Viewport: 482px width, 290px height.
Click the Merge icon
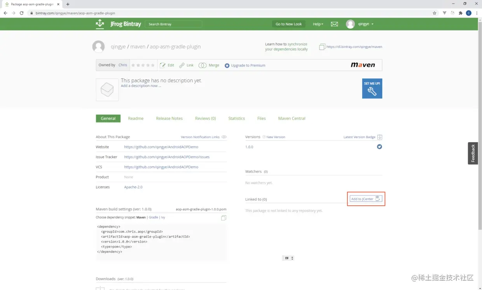click(x=203, y=65)
